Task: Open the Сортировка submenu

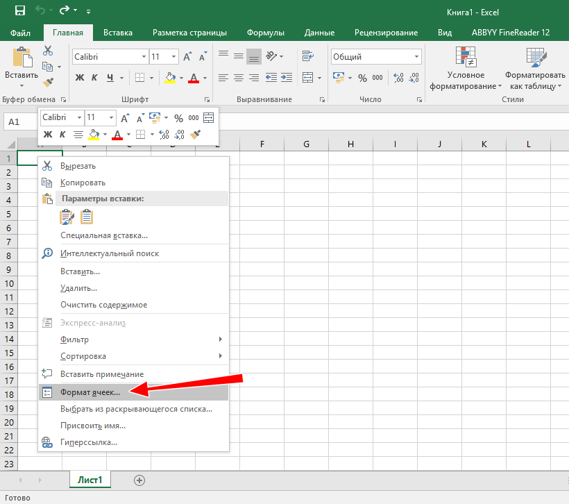Action: tap(133, 356)
